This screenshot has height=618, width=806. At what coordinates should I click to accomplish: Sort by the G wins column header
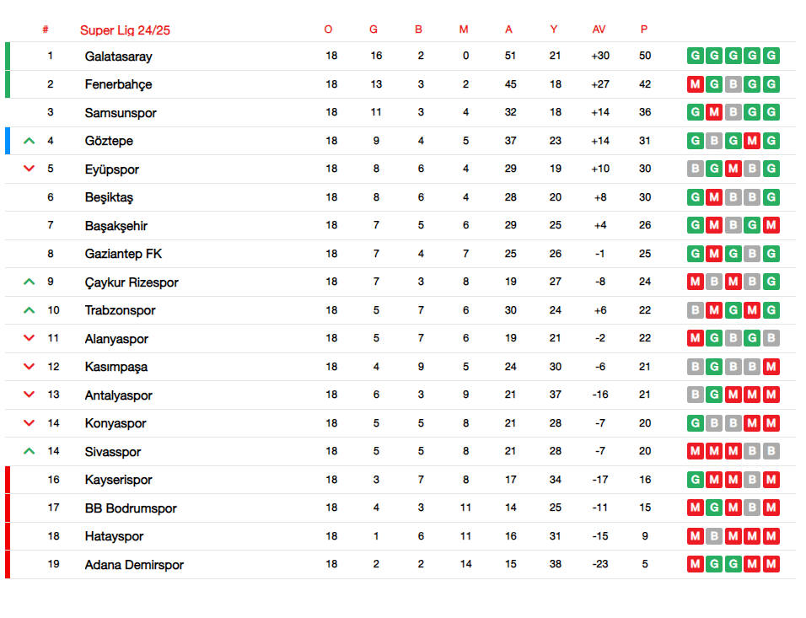click(373, 30)
